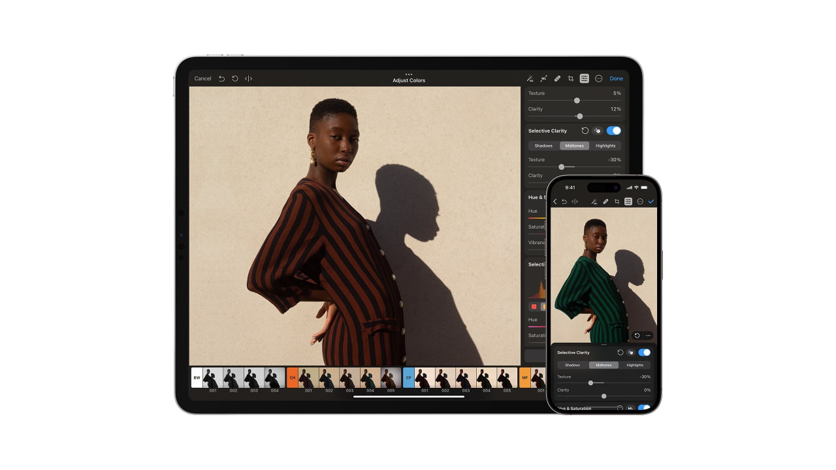Expand the Selective Color section
Viewport: 836px width, 470px height.
tap(536, 264)
